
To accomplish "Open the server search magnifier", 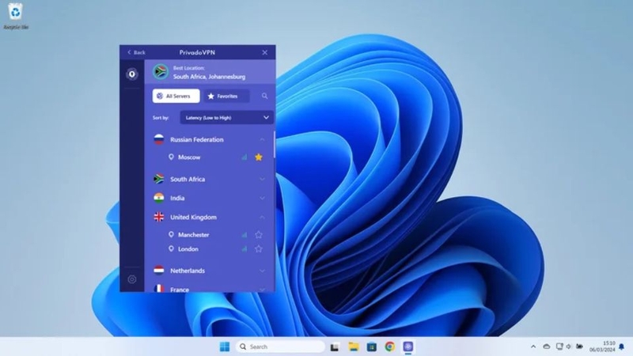I will click(264, 96).
